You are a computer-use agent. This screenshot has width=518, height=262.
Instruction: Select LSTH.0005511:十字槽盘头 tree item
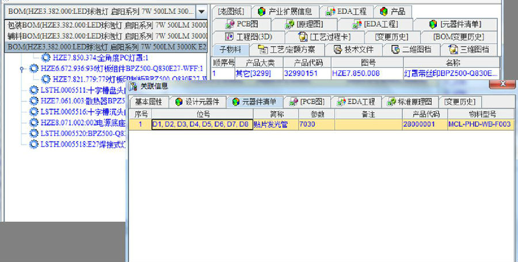pyautogui.click(x=83, y=90)
